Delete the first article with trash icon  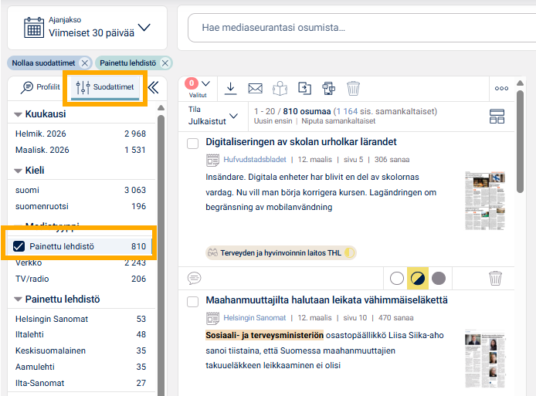coord(495,278)
